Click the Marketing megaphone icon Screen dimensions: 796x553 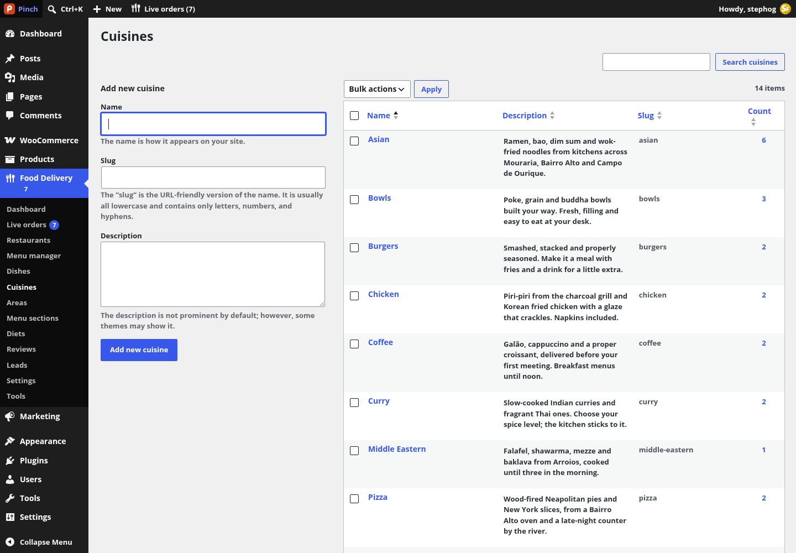[10, 416]
